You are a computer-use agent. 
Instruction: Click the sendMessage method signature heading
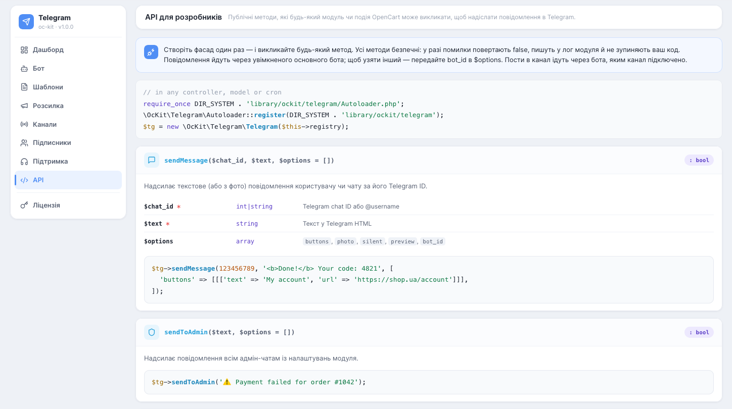(x=249, y=161)
